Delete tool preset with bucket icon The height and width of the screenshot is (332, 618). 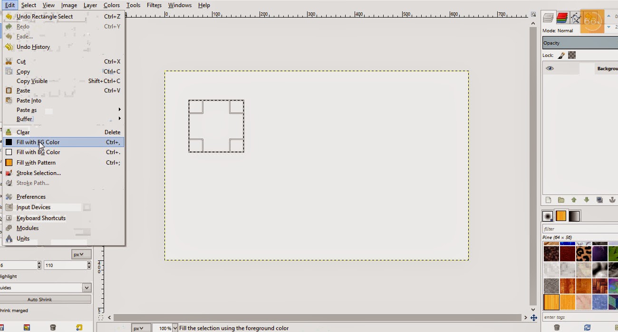pos(53,327)
